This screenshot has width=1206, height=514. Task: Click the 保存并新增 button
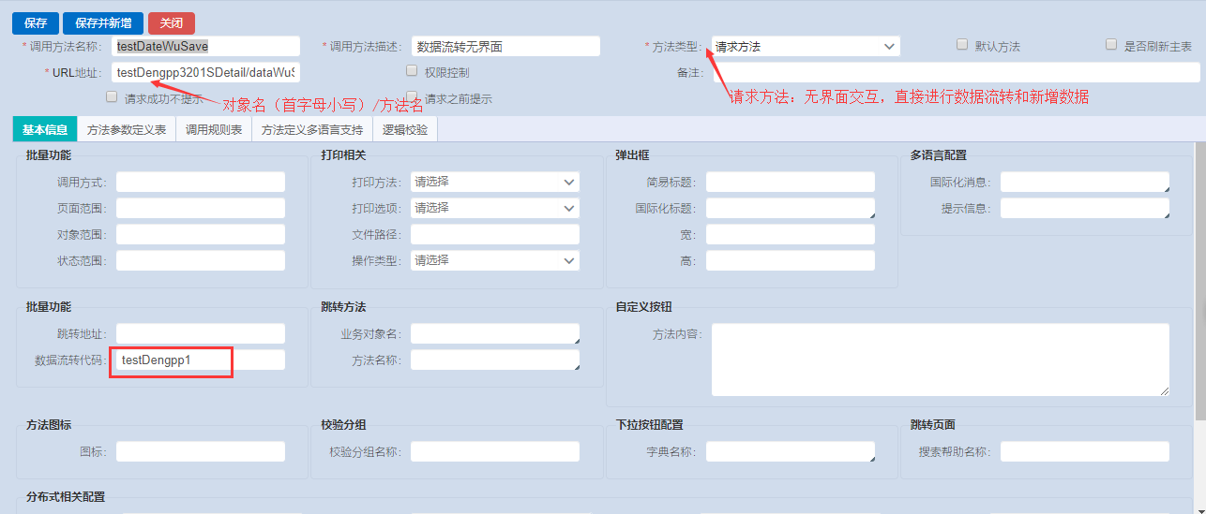[103, 23]
